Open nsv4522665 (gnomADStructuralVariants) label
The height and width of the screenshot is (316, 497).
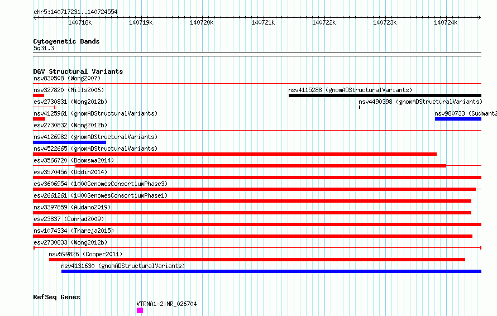point(95,149)
